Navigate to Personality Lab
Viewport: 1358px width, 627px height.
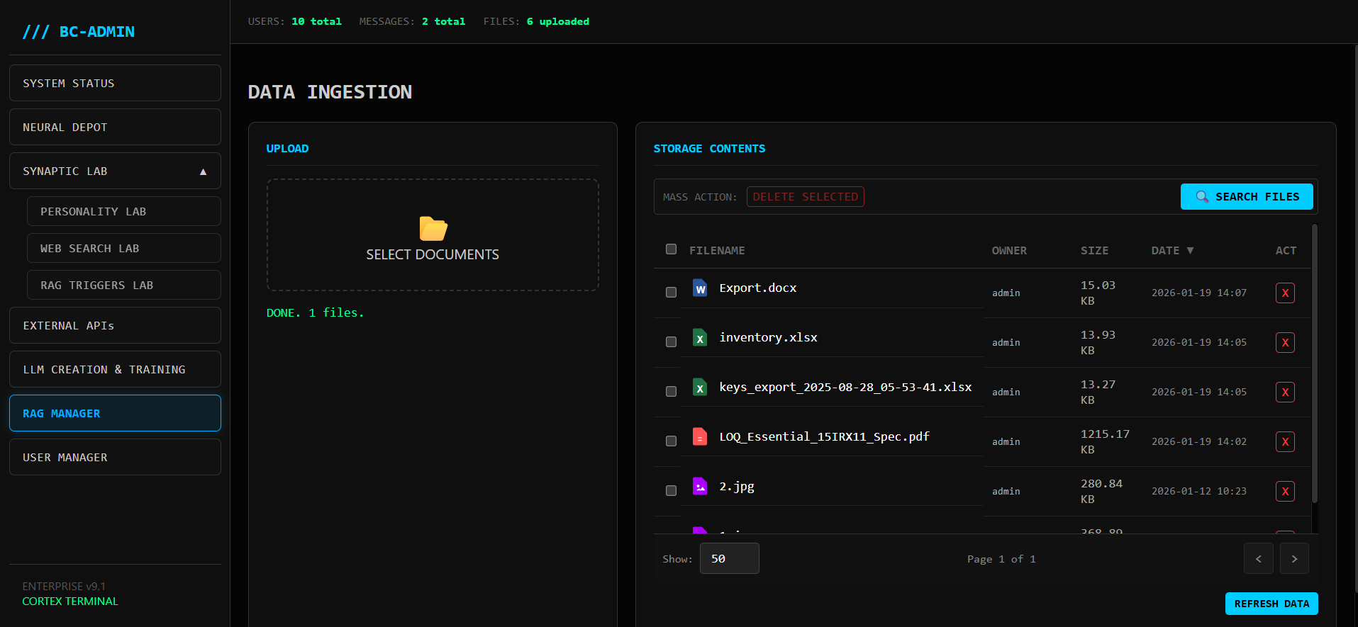[123, 212]
